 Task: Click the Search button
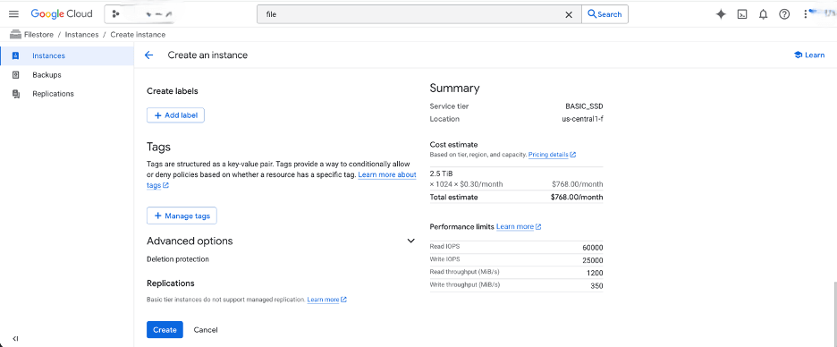coord(604,14)
